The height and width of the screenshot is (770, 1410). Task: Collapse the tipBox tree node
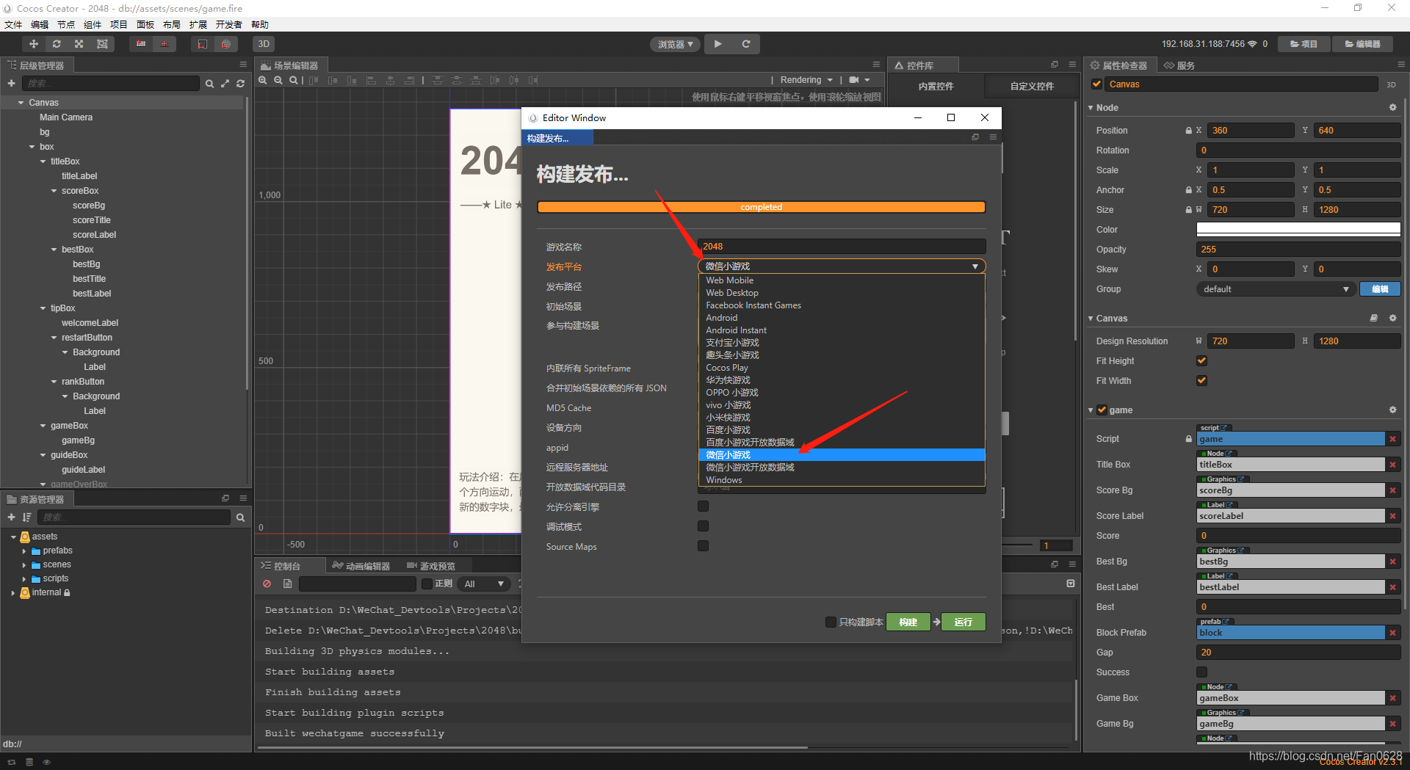tap(43, 308)
